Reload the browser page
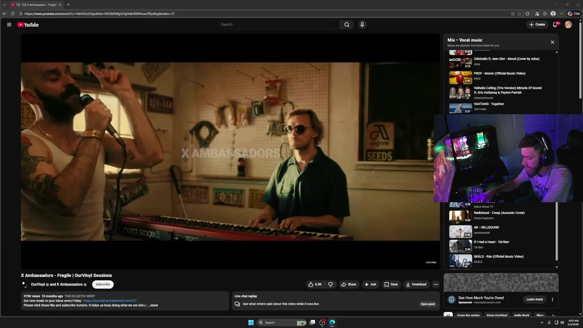This screenshot has width=583, height=328. (x=12, y=14)
